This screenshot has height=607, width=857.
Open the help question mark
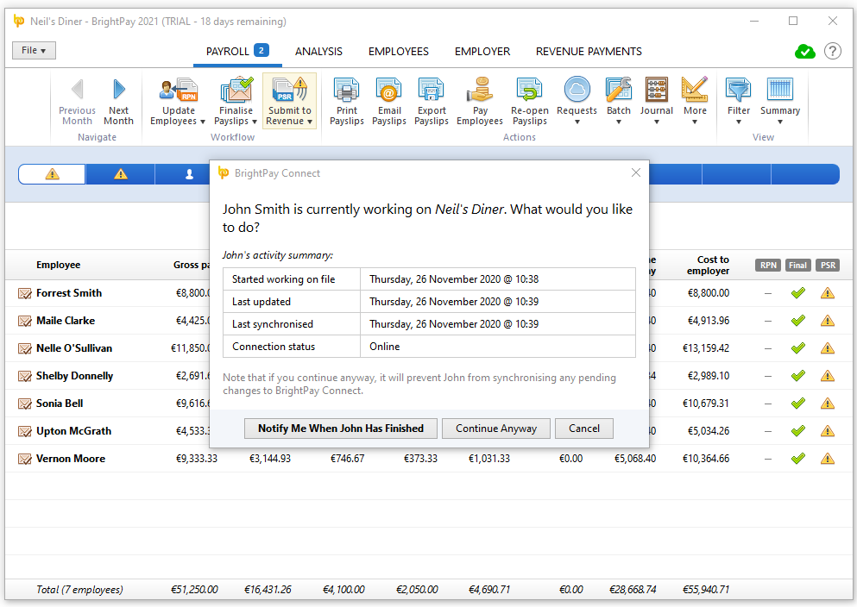coord(833,52)
